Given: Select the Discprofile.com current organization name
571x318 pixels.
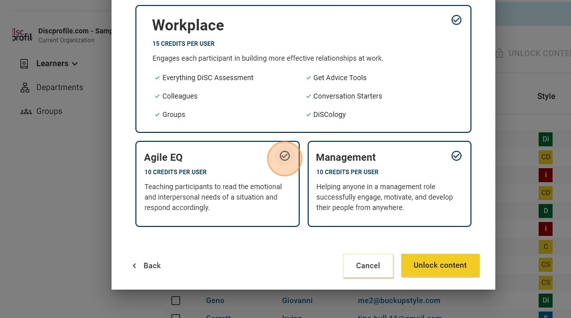Looking at the screenshot, I should pos(75,31).
